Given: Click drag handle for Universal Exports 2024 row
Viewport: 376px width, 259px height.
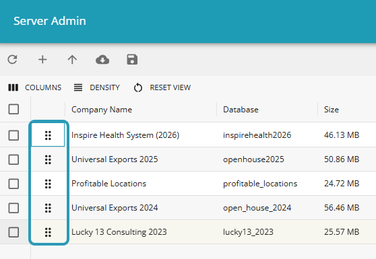Looking at the screenshot, I should point(48,208).
